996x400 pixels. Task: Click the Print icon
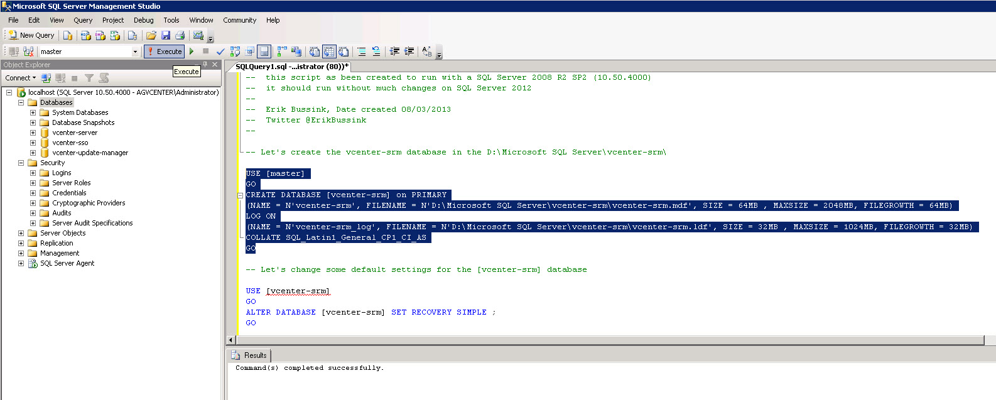point(180,35)
